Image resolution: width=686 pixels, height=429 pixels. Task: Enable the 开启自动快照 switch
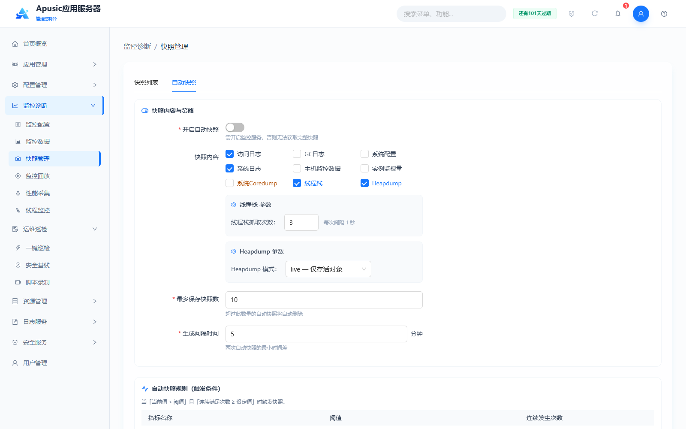coord(235,127)
